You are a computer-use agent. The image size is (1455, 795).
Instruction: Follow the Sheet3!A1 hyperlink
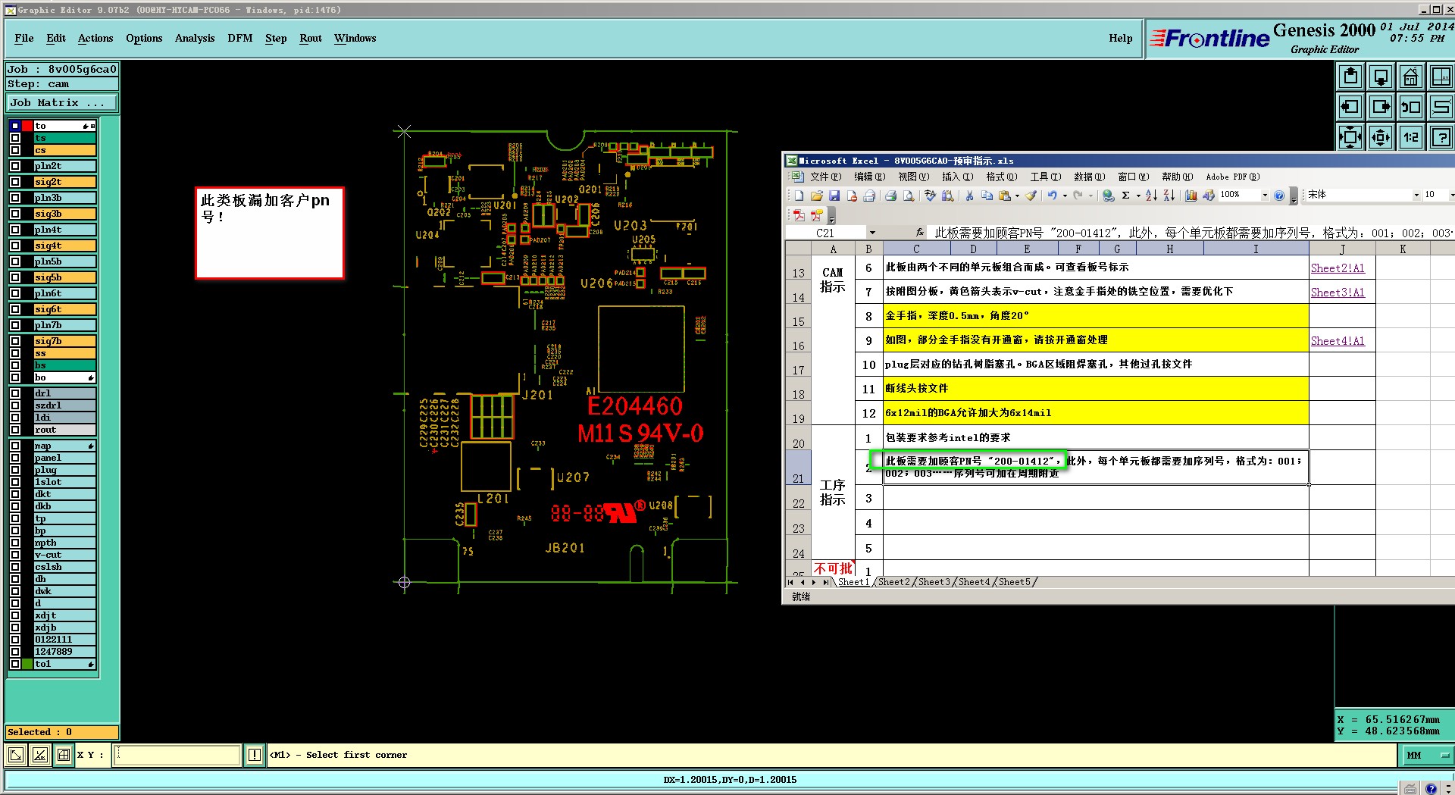1338,293
